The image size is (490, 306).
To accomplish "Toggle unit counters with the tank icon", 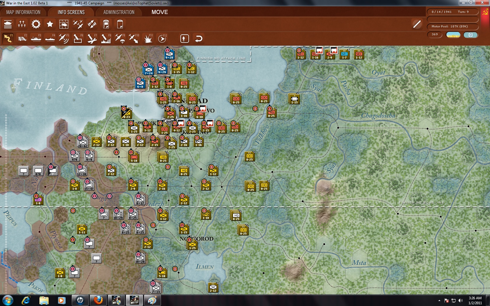I will pyautogui.click(x=8, y=24).
